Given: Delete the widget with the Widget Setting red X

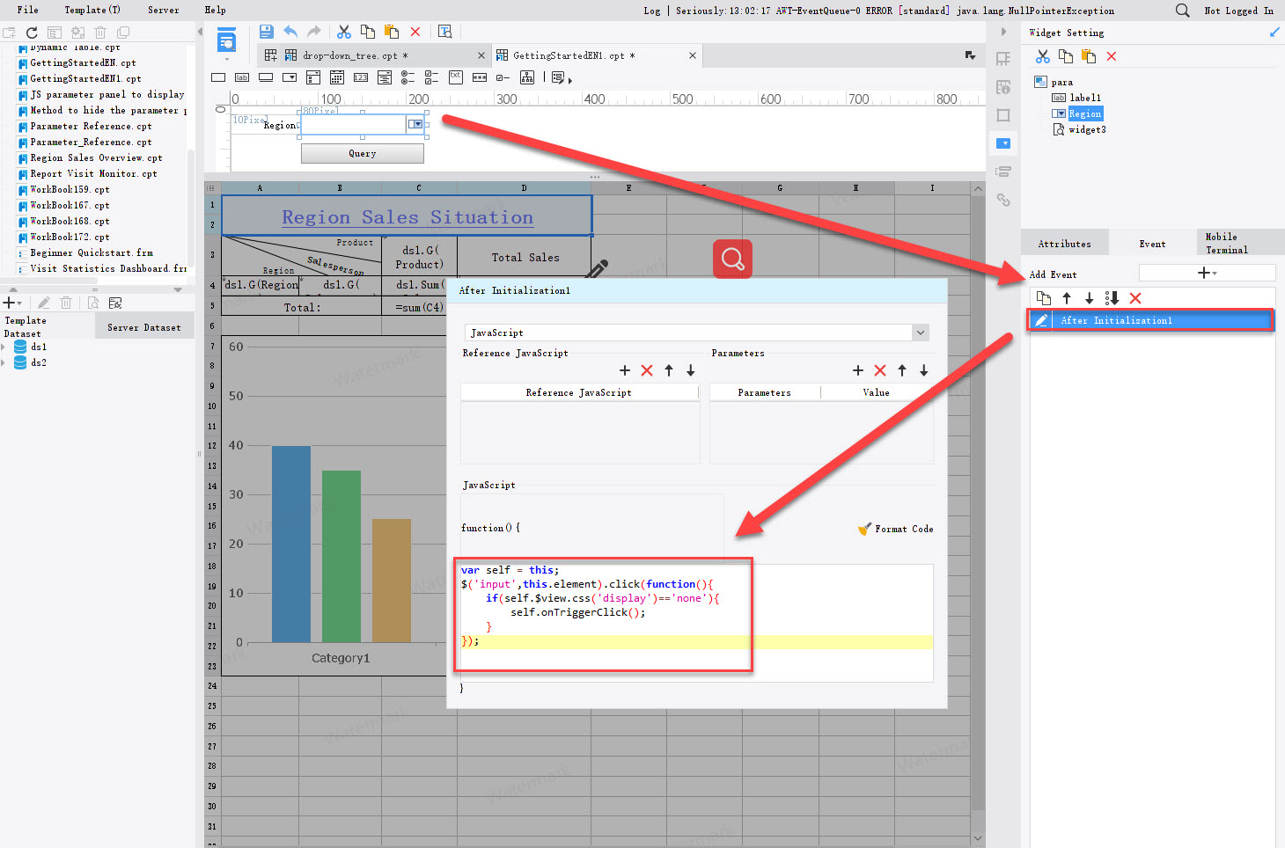Looking at the screenshot, I should tap(1112, 56).
